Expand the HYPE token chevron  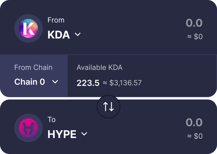tap(84, 134)
